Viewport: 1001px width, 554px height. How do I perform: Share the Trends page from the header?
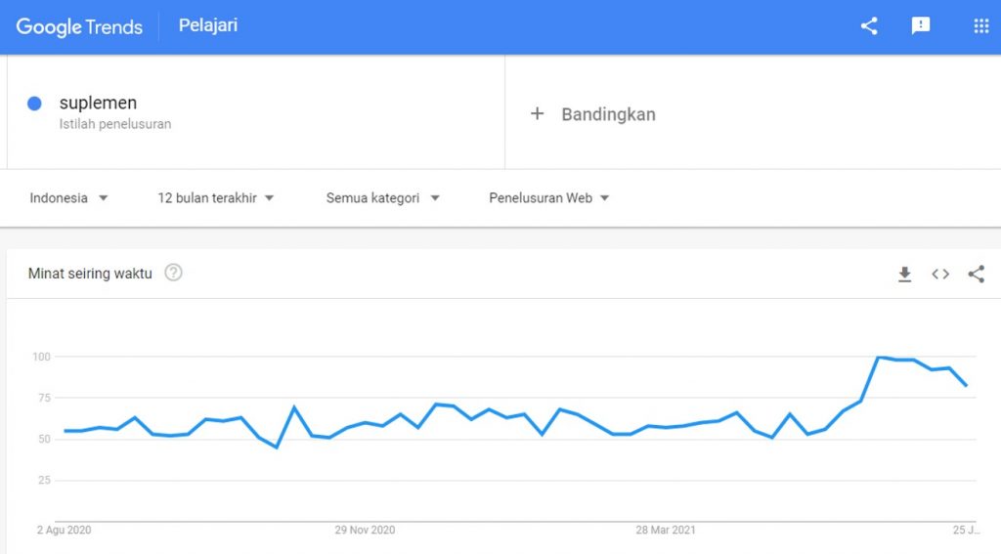pyautogui.click(x=869, y=26)
